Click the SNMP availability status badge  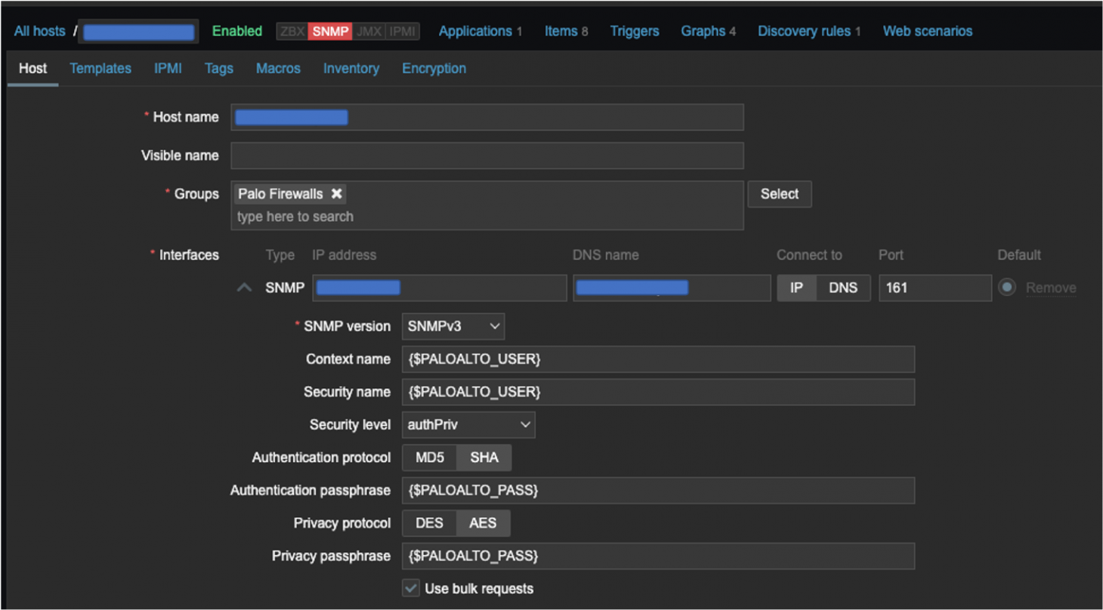pyautogui.click(x=330, y=31)
